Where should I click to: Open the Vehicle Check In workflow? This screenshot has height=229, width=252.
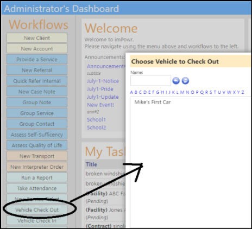click(37, 220)
